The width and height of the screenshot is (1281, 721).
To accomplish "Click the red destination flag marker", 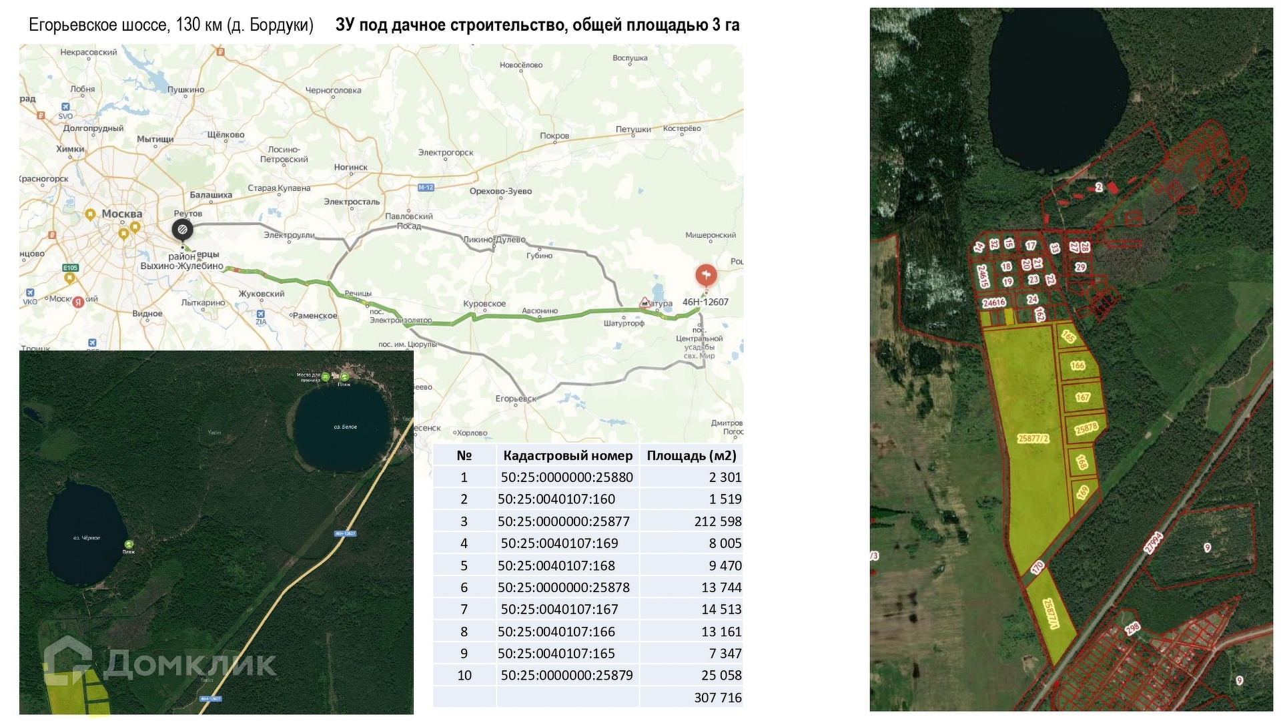I will coord(706,274).
